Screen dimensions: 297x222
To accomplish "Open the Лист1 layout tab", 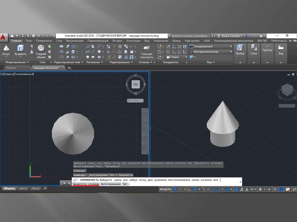I will [23, 188].
